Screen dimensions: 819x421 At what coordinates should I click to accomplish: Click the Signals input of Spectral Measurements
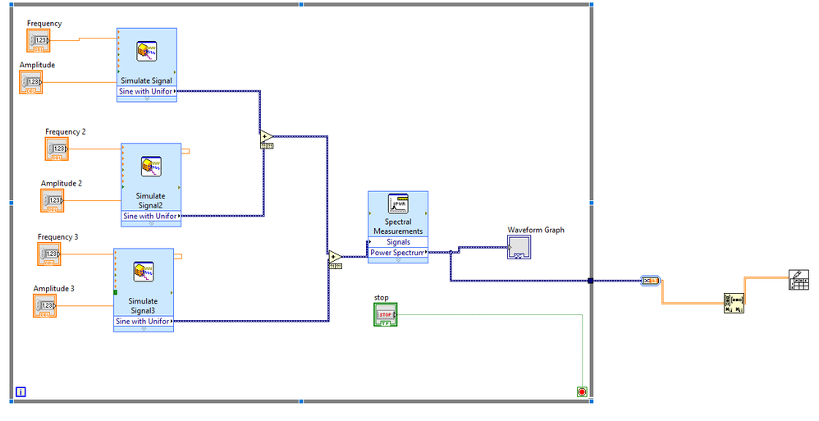click(398, 242)
